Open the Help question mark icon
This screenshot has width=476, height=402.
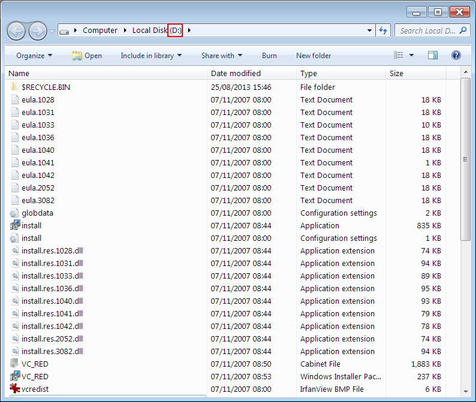[456, 55]
